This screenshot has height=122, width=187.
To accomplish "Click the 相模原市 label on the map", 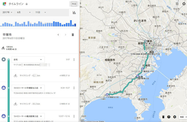I will pyautogui.click(x=110, y=60).
